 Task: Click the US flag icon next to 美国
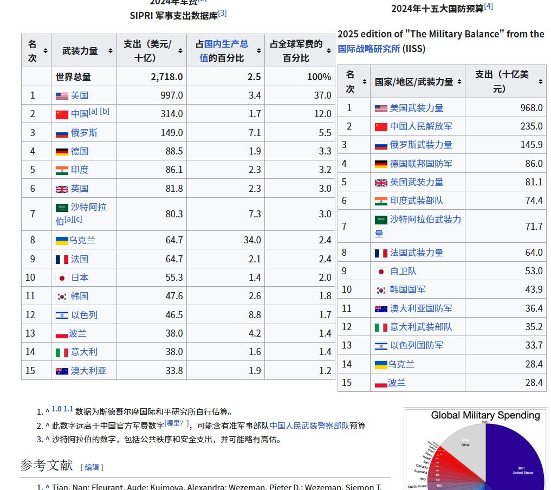coord(62,95)
